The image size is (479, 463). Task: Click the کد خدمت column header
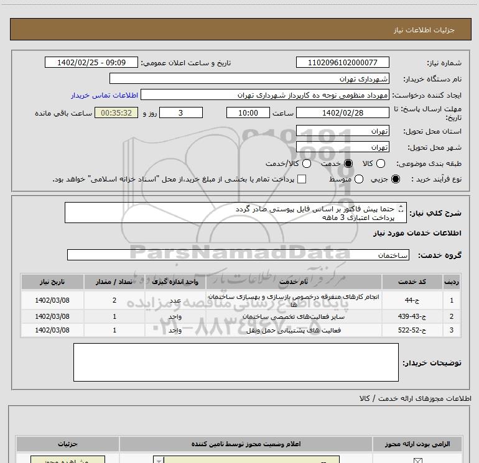pyautogui.click(x=412, y=282)
